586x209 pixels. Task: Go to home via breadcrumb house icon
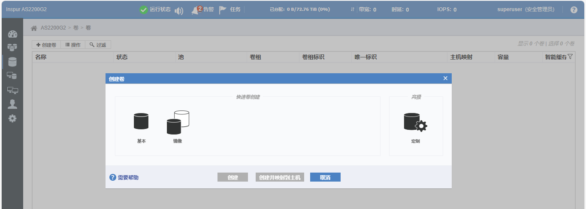pos(34,28)
